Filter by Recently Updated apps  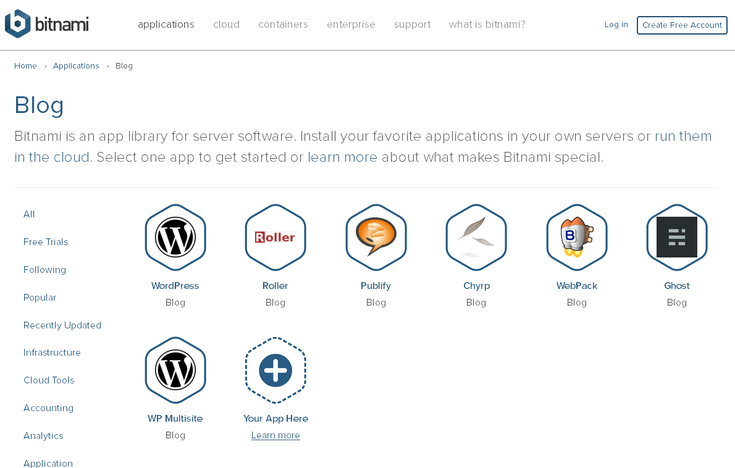(x=62, y=325)
